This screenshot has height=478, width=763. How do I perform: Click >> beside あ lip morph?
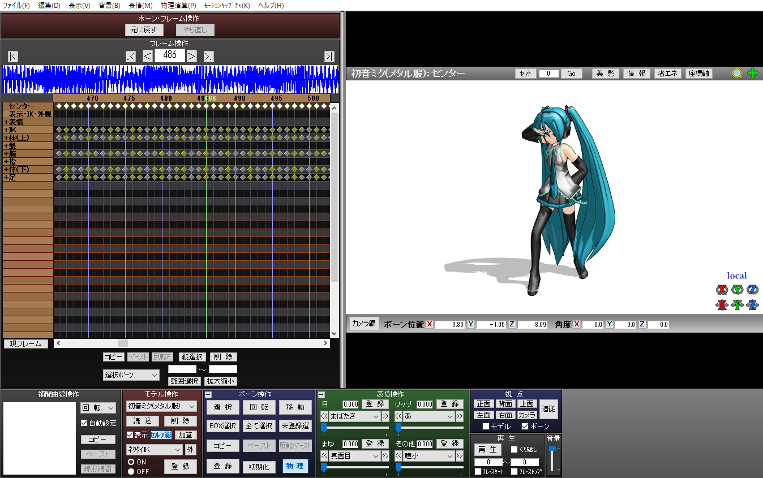coord(459,416)
